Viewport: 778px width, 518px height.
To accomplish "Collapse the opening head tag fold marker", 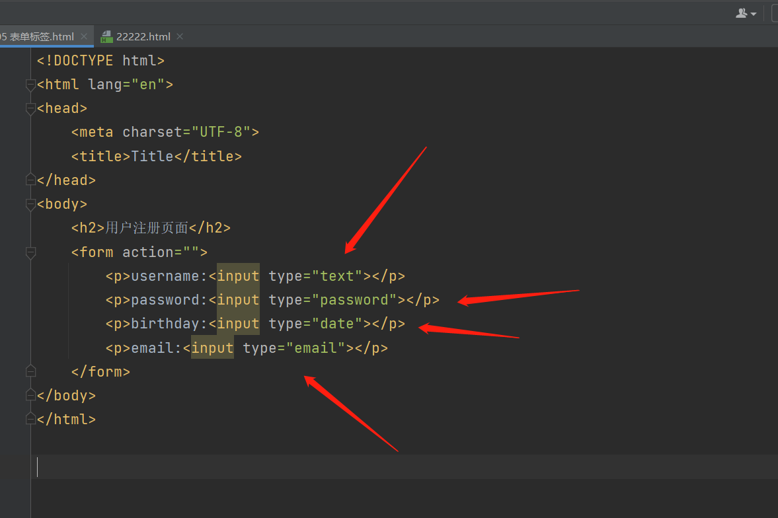I will pos(31,108).
